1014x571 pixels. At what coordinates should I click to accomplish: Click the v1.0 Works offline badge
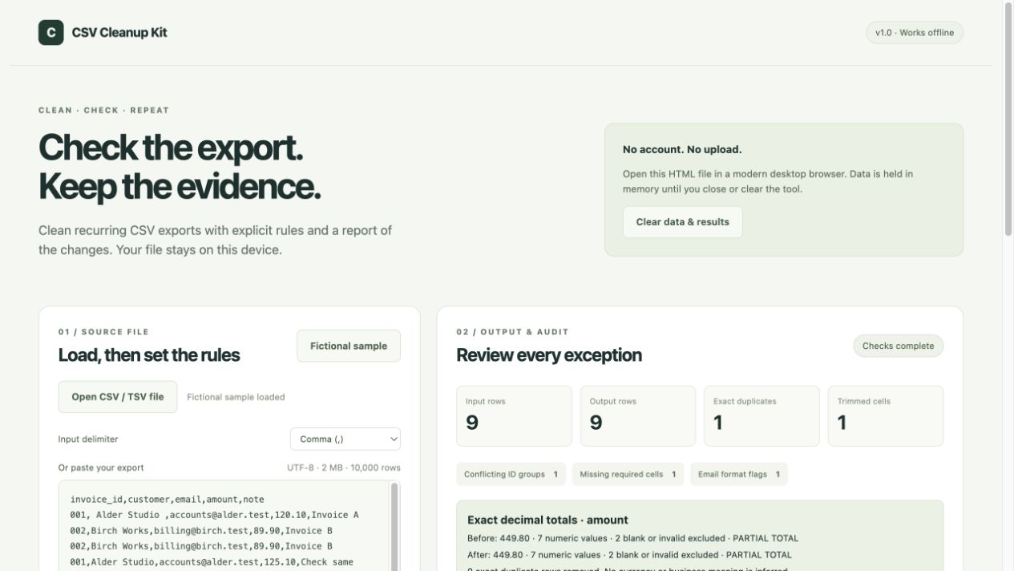click(915, 33)
